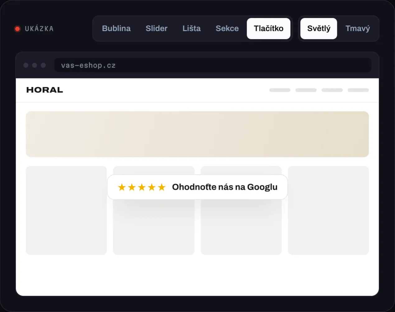This screenshot has width=395, height=312.
Task: Enable the Světlý theme
Action: (319, 29)
